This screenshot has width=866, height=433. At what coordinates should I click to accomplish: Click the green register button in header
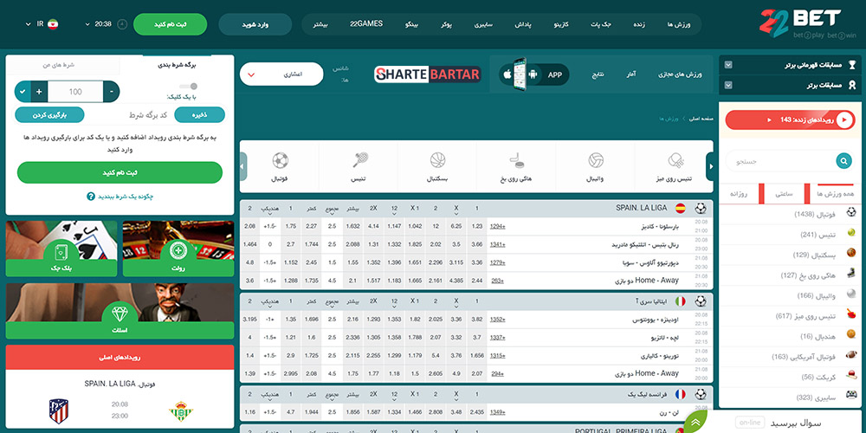tap(170, 24)
